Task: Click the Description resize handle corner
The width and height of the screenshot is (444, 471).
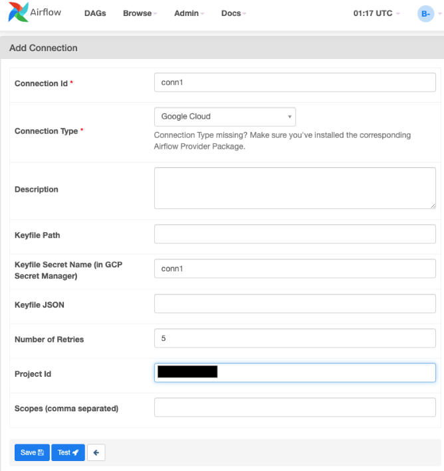Action: point(433,206)
